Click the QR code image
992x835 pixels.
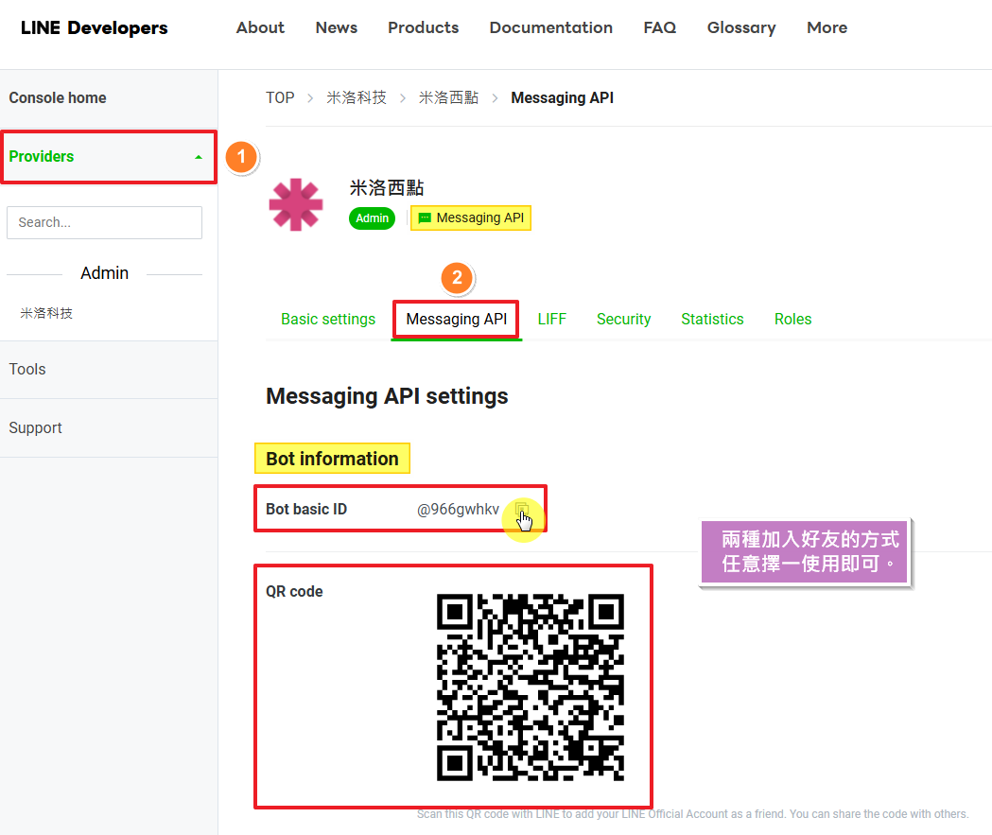point(530,687)
